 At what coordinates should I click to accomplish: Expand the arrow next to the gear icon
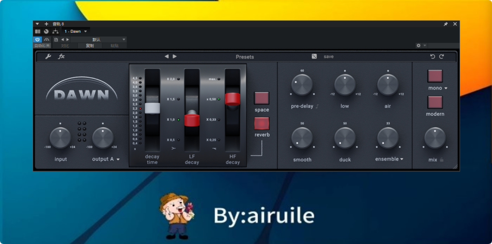(x=425, y=46)
